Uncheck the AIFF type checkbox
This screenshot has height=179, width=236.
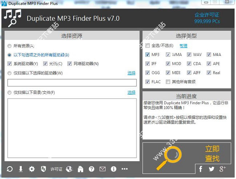189,73
